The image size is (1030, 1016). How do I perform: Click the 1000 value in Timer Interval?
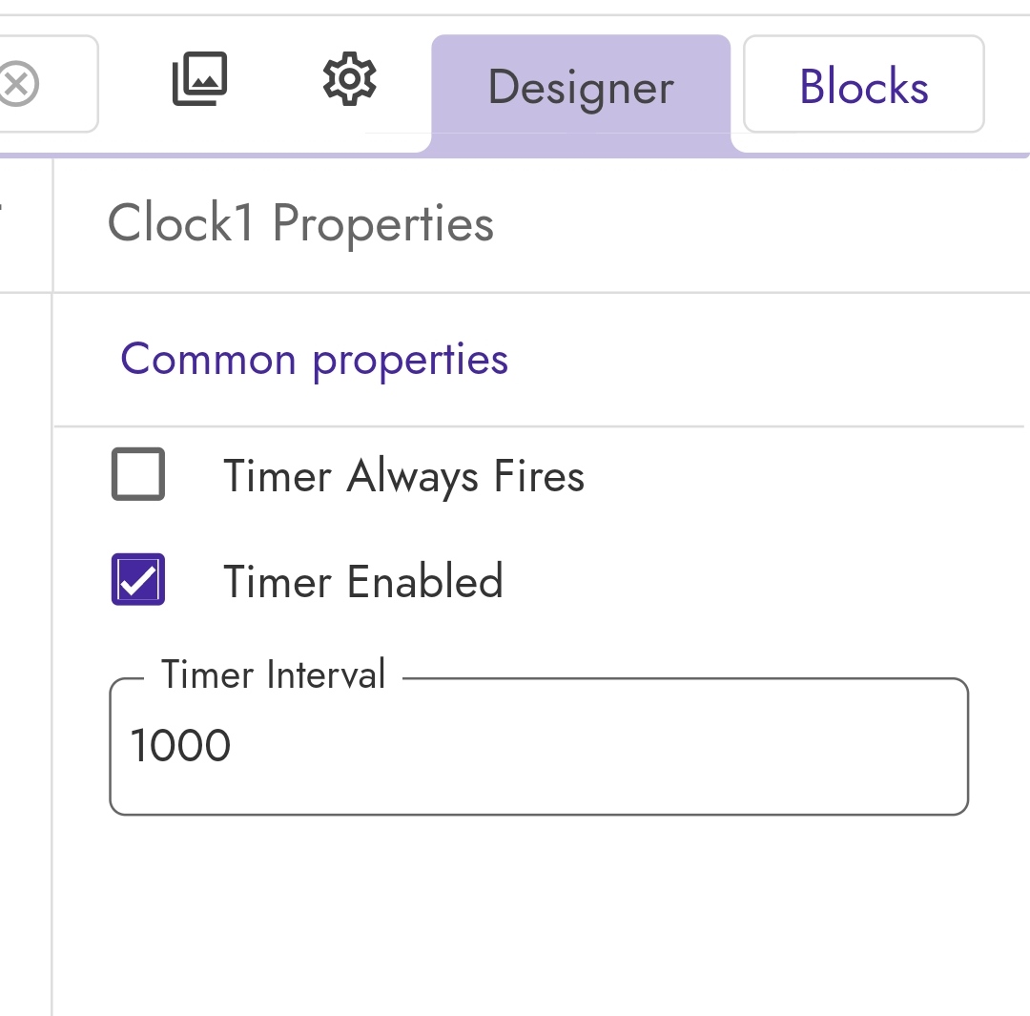pos(180,746)
